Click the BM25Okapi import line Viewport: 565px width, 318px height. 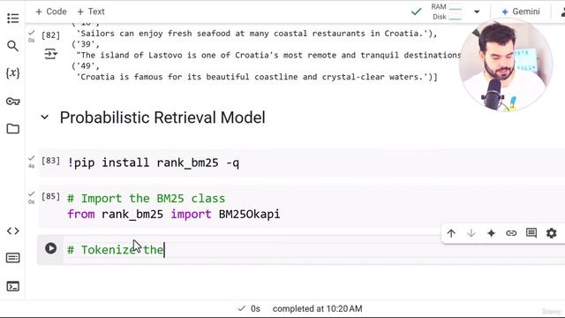(174, 214)
